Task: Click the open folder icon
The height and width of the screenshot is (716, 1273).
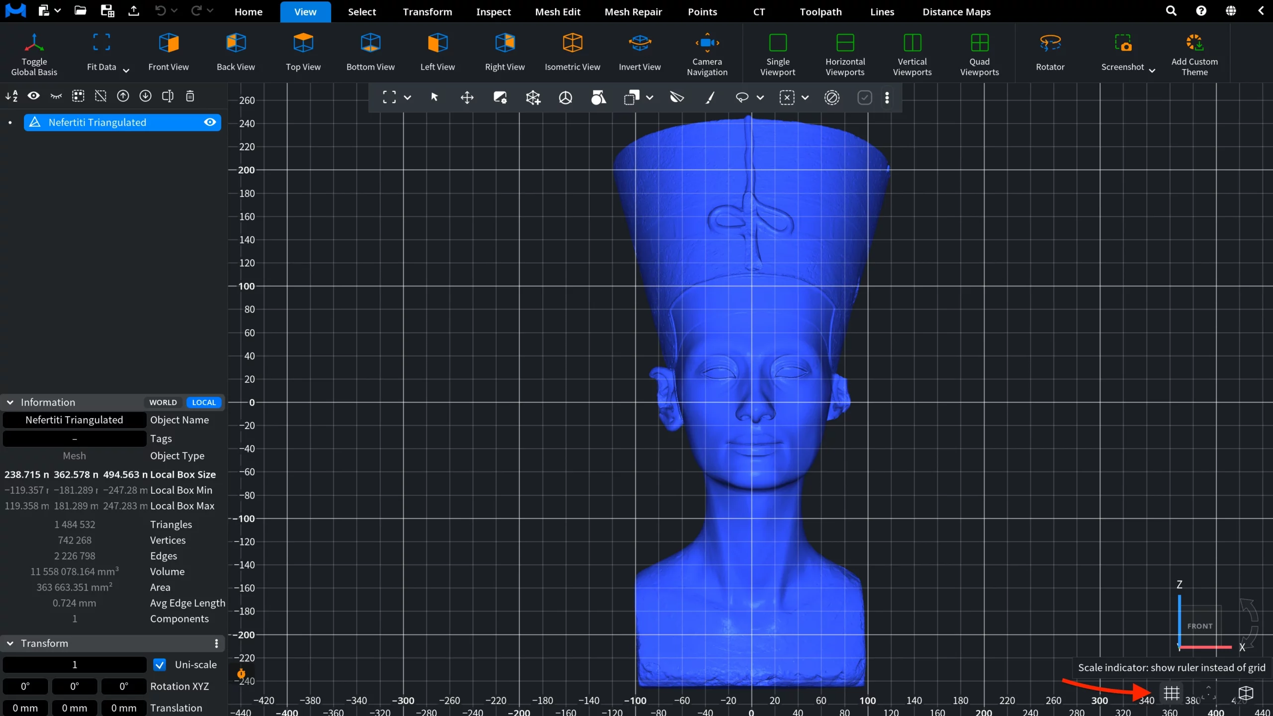Action: pyautogui.click(x=80, y=11)
